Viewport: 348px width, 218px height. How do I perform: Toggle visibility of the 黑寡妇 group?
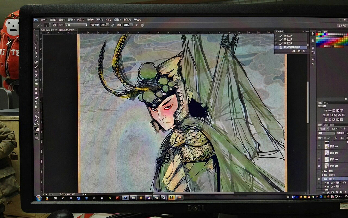click(319, 175)
